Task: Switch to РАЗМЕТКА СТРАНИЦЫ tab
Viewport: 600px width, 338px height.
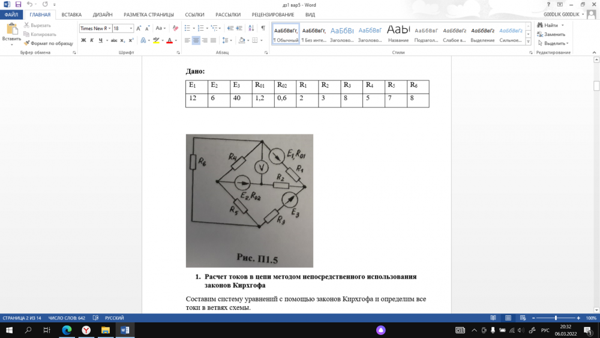Action: tap(148, 14)
